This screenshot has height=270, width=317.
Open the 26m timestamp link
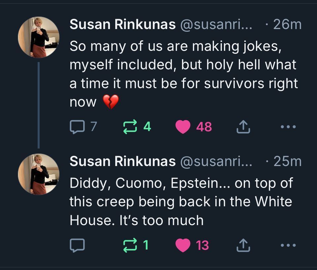tap(287, 24)
